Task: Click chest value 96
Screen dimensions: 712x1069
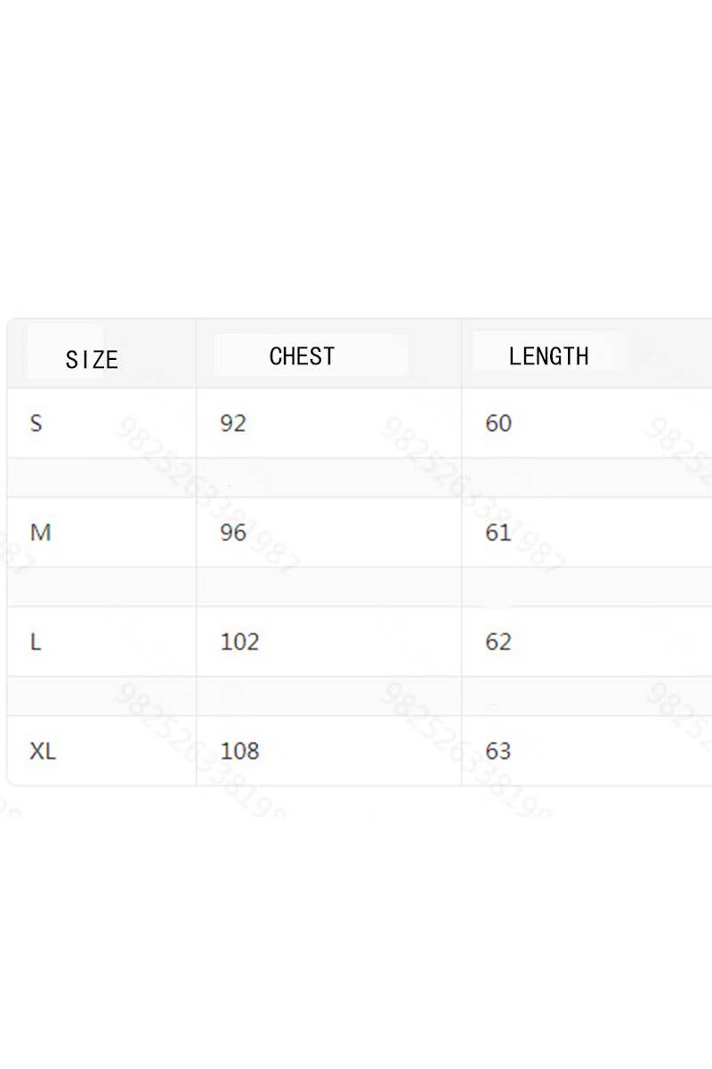Action: pyautogui.click(x=232, y=533)
